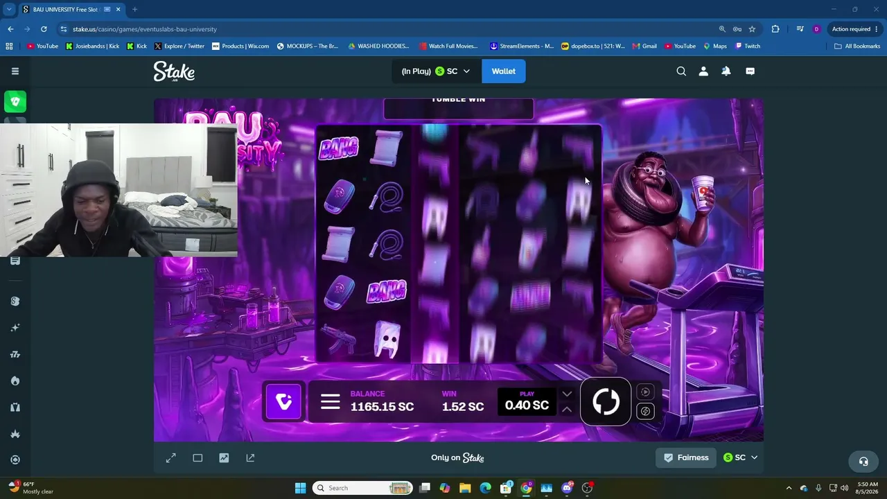Enable autoplay spins
The height and width of the screenshot is (499, 887).
[645, 392]
